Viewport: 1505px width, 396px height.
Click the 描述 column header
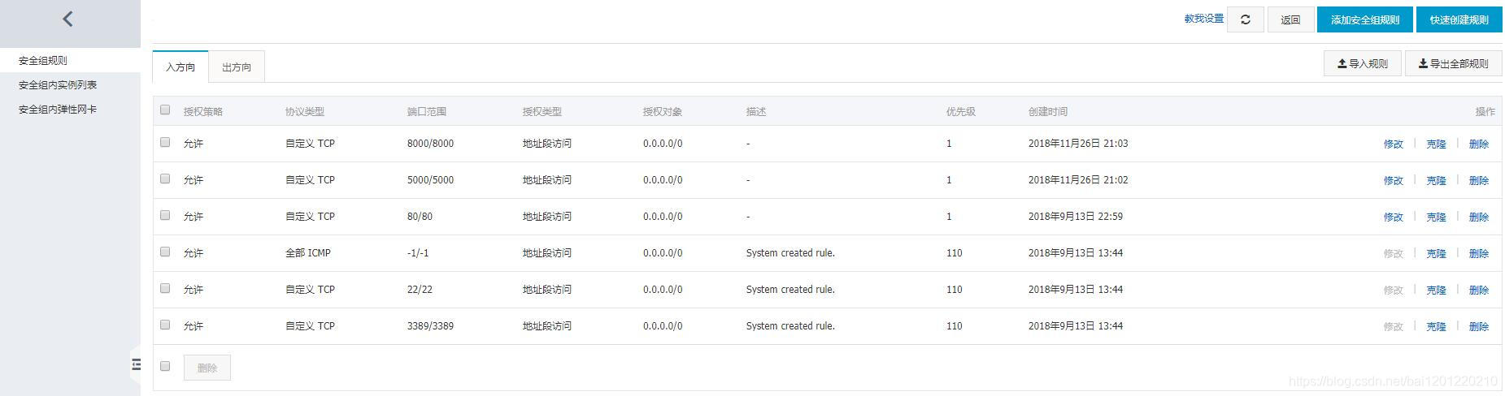coord(756,111)
